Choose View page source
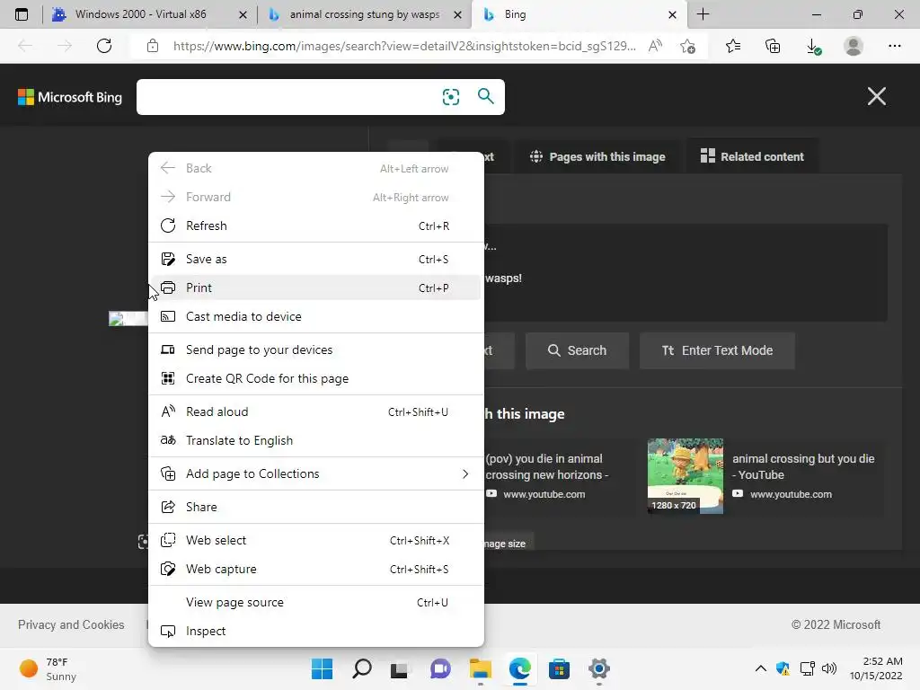Image resolution: width=920 pixels, height=690 pixels. [316, 603]
